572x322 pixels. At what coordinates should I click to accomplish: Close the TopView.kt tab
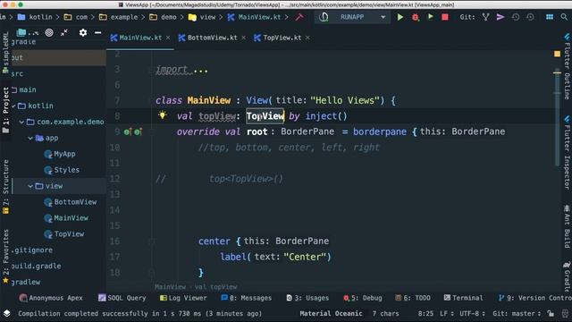point(307,38)
